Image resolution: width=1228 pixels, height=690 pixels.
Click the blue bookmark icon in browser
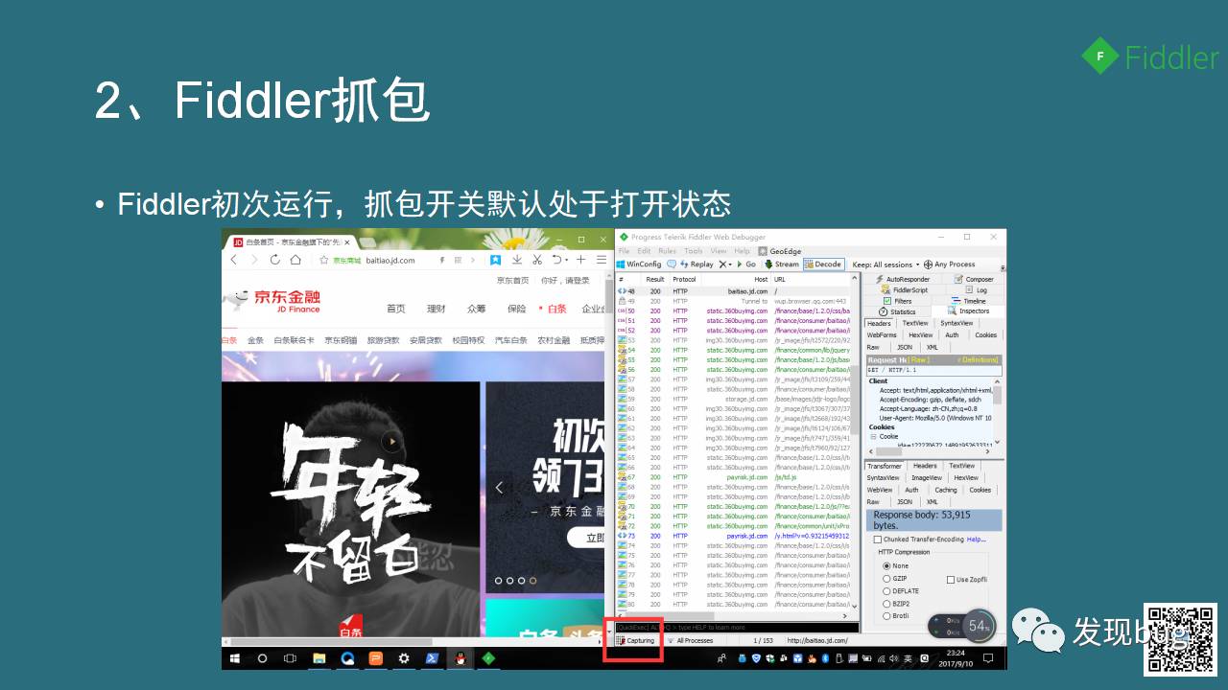click(x=495, y=260)
